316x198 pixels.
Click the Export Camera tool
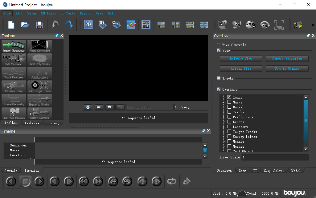tap(40, 113)
